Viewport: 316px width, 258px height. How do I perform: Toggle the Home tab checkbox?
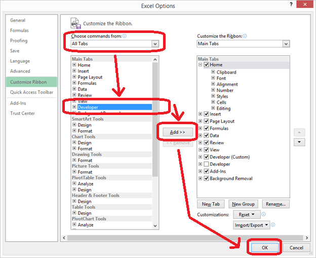[x=206, y=65]
